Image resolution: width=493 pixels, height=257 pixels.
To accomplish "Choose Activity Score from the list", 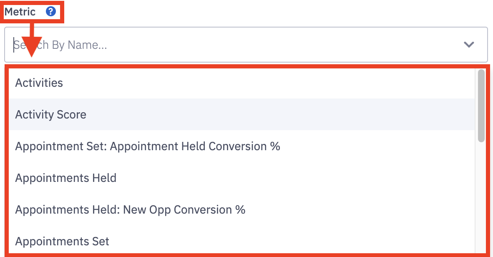I will coord(51,115).
